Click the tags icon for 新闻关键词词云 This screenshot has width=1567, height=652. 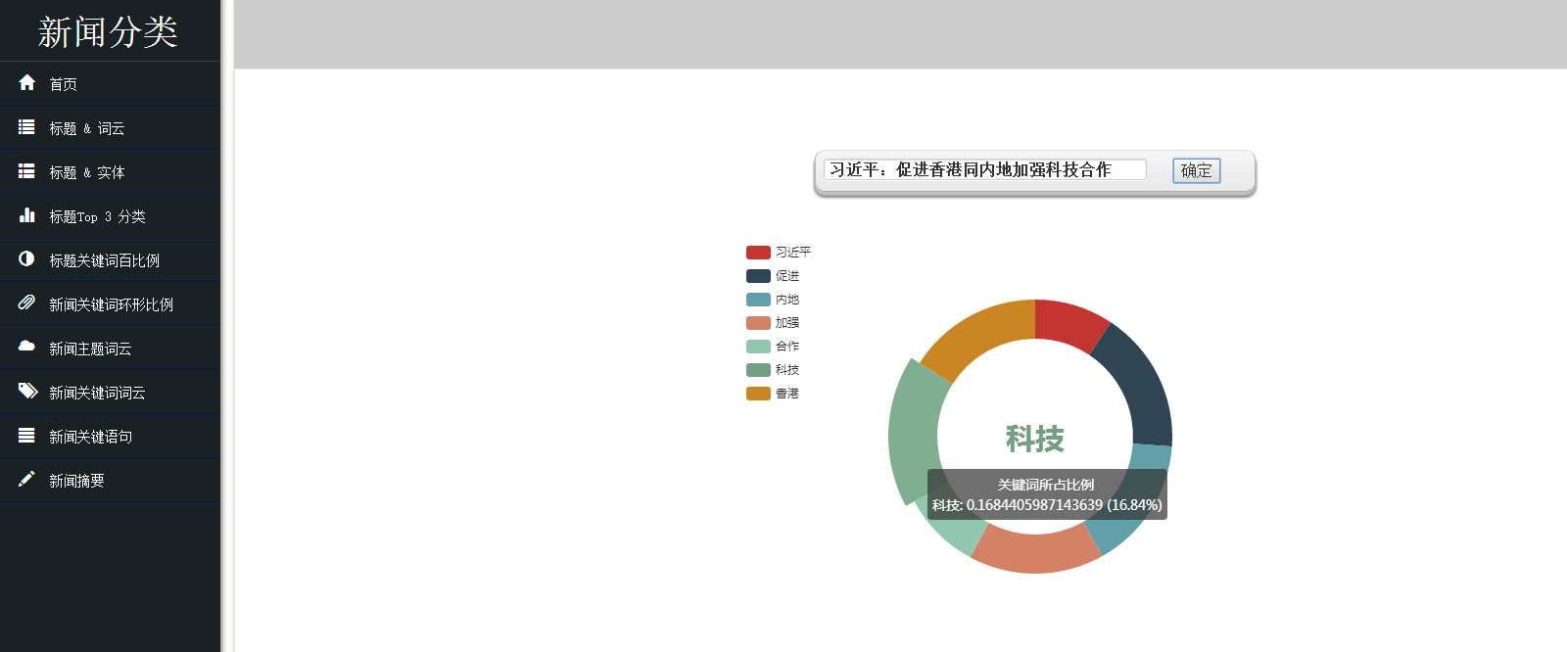tap(27, 392)
